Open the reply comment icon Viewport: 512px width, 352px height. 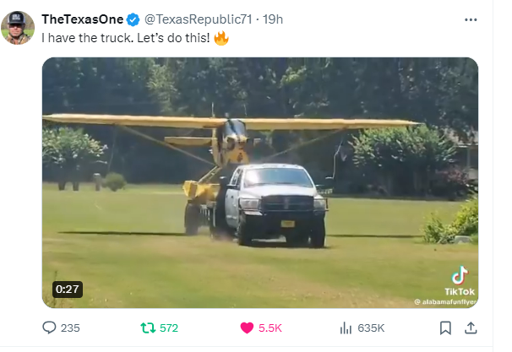49,328
